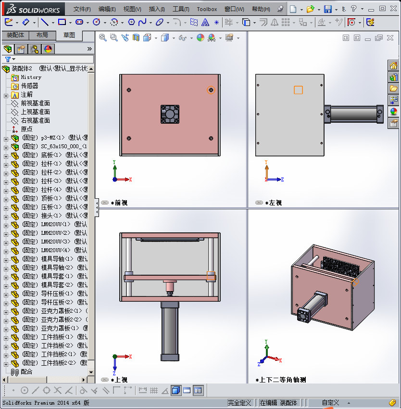Image resolution: width=401 pixels, height=409 pixels.
Task: Select the Circle sketch tool
Action: coord(97,23)
